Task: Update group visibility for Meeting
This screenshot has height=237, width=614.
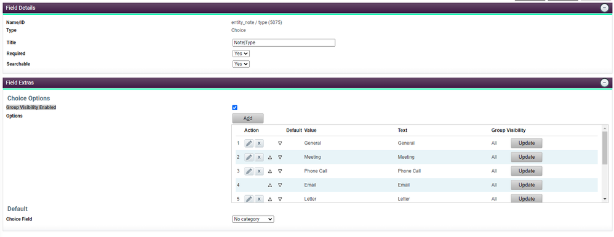Action: pyautogui.click(x=526, y=157)
